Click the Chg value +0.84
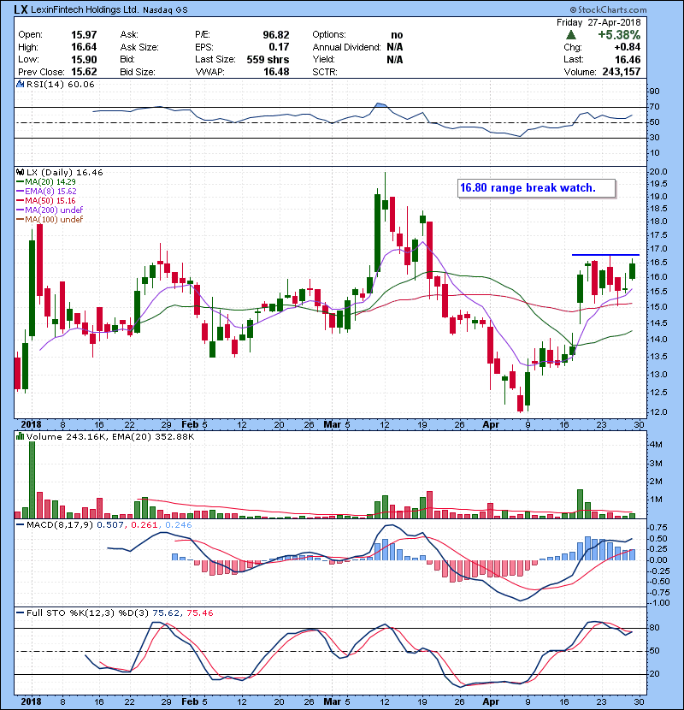 coord(627,47)
